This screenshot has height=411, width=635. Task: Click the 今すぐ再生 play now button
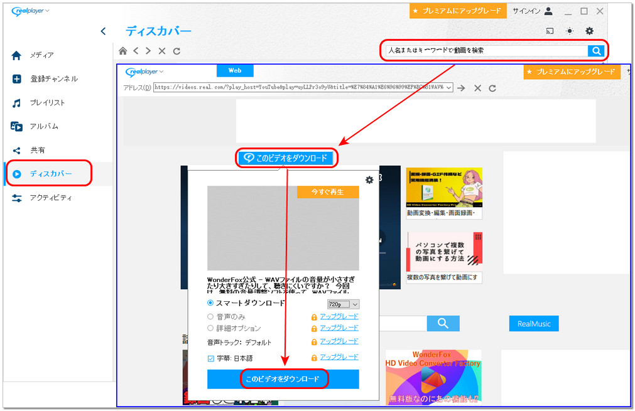tap(328, 192)
